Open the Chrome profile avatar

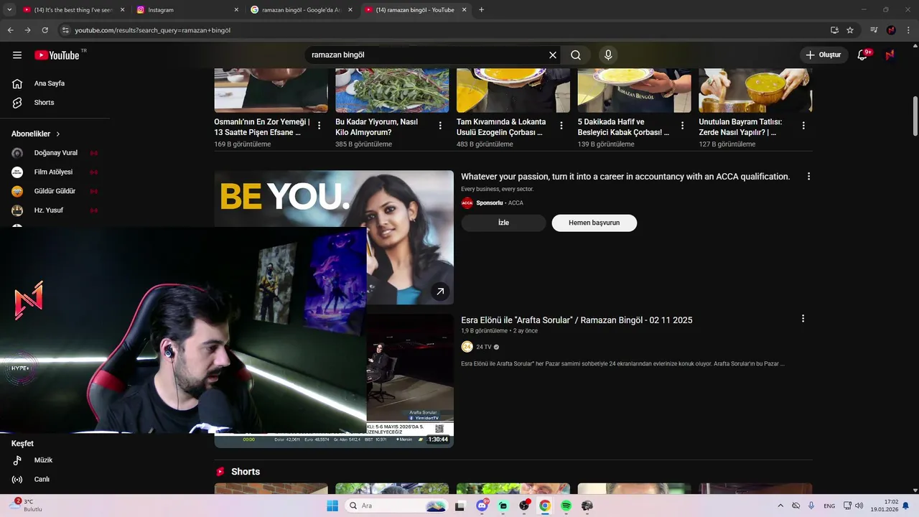pos(891,30)
